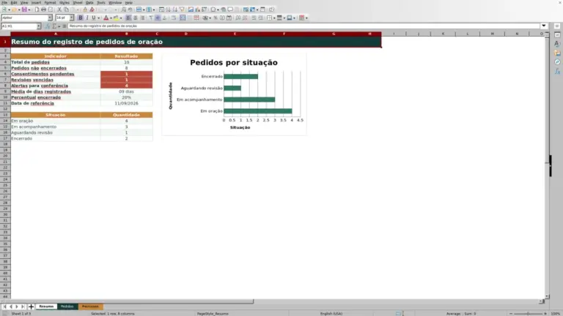Viewport: 563px width, 316px height.
Task: Expand the formula bar arrow
Action: [544, 26]
